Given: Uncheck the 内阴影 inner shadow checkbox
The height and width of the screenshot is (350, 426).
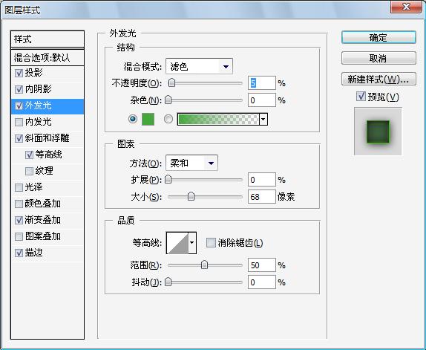Looking at the screenshot, I should pos(19,89).
